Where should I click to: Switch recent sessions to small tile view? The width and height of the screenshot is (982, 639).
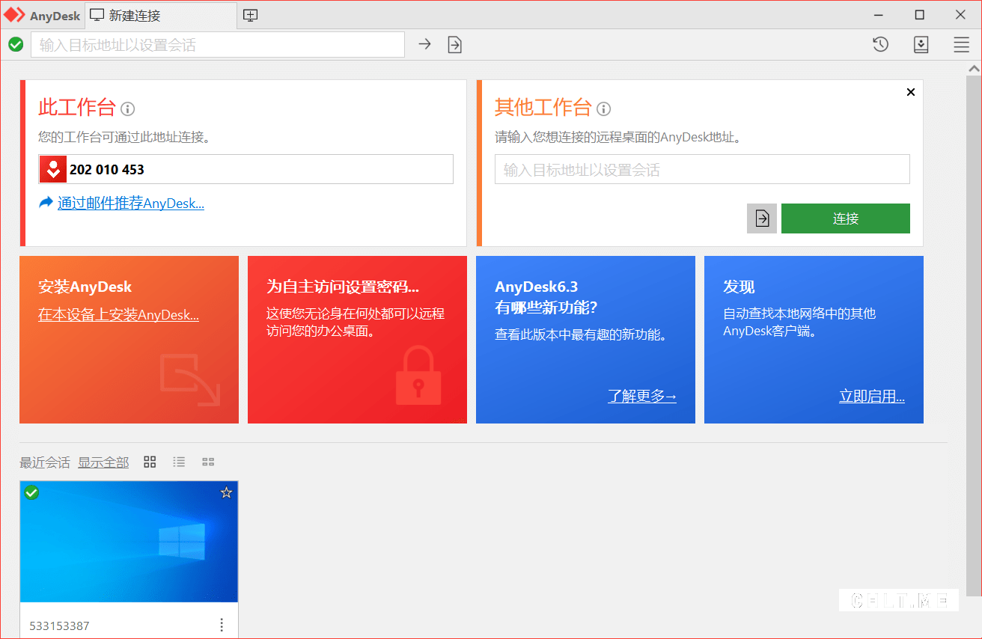click(208, 462)
